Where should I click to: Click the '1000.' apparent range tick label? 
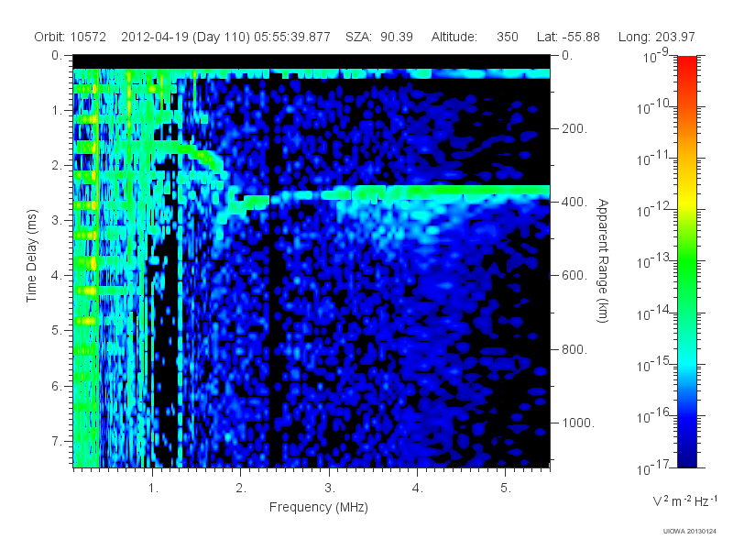click(578, 423)
